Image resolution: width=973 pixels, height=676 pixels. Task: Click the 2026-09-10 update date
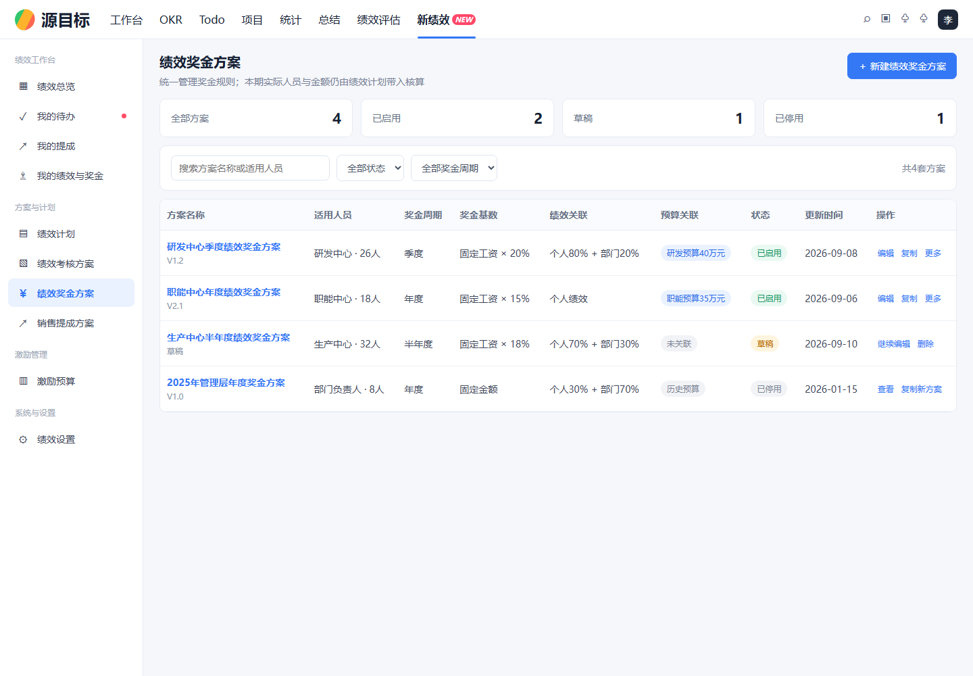click(x=831, y=344)
